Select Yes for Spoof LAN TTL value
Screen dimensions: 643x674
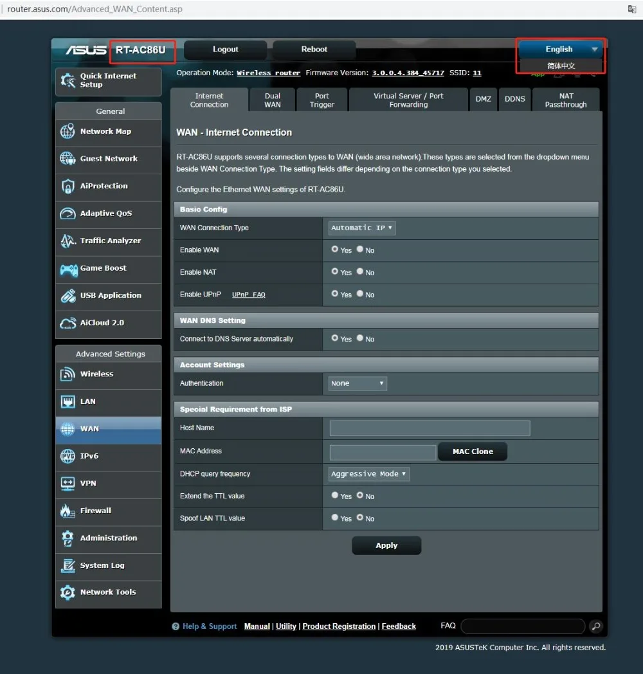tap(335, 518)
